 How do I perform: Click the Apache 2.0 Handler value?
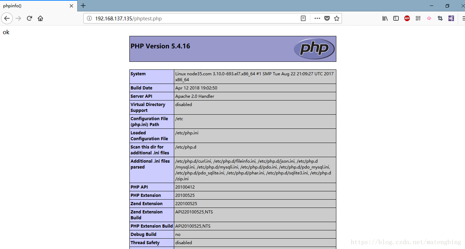coord(195,96)
